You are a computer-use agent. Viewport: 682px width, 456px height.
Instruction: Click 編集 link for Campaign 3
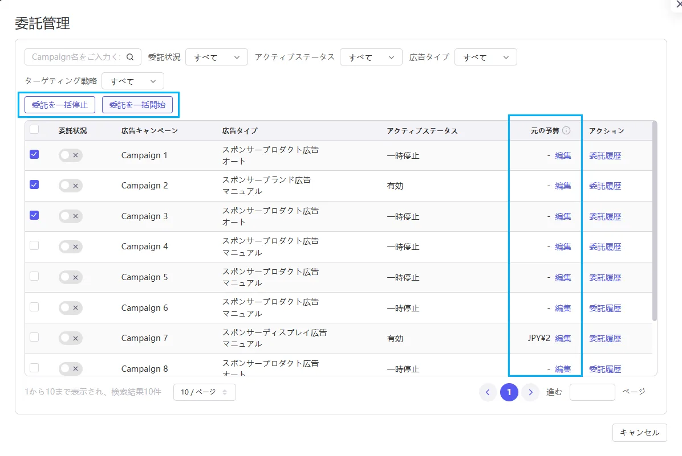click(x=563, y=216)
